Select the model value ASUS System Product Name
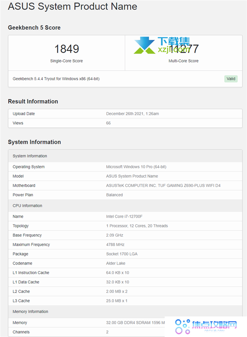 (x=132, y=176)
